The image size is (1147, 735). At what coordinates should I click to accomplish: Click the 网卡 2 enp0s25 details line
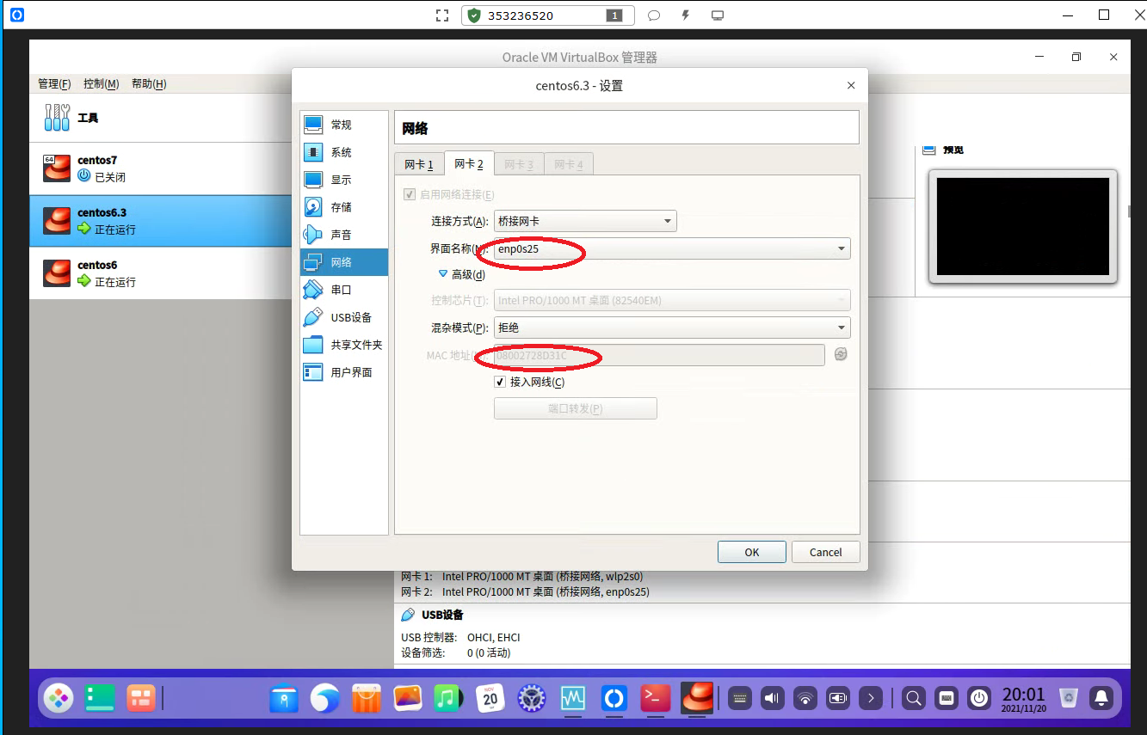(x=526, y=591)
